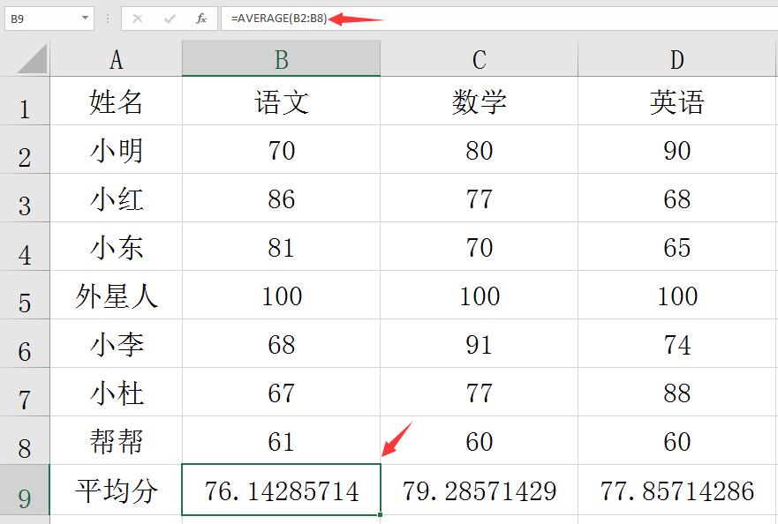
Task: Open the Name Box dropdown arrow
Action: pos(84,18)
